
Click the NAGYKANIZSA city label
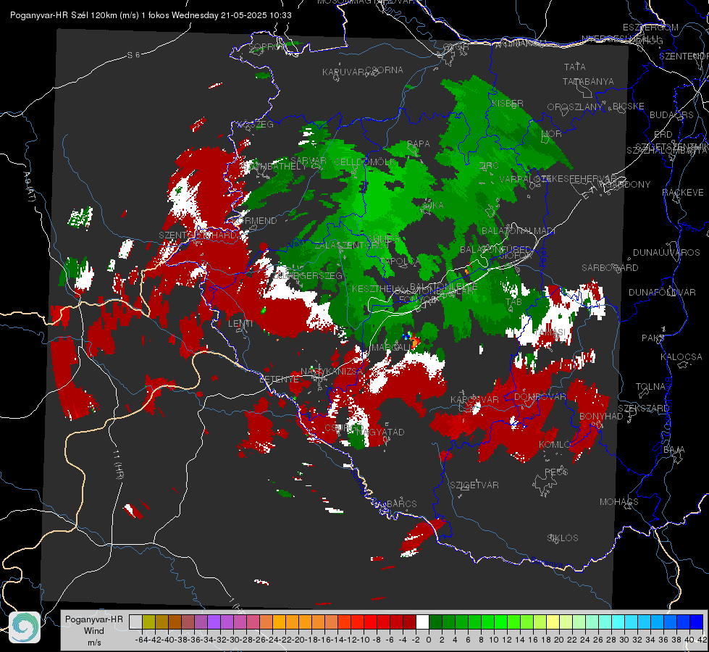click(332, 372)
